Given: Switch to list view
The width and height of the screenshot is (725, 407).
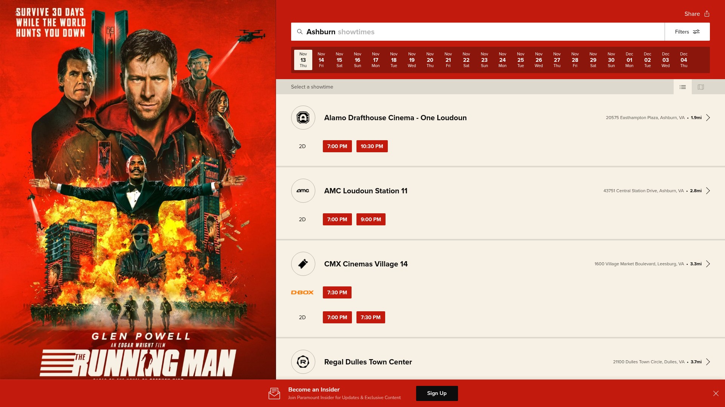Looking at the screenshot, I should (x=683, y=87).
